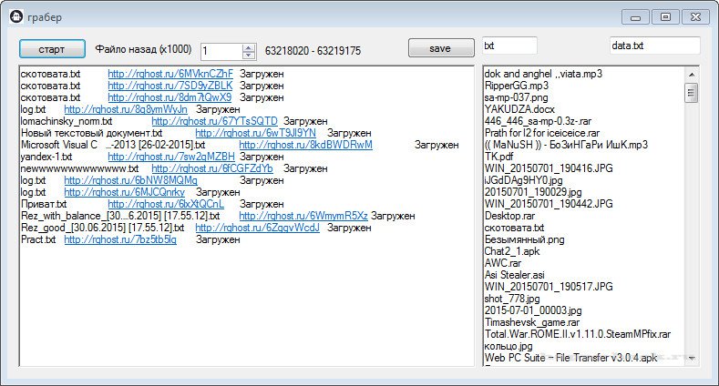Open the rghost.ru/6MVknCZhF link
Image resolution: width=719 pixels, height=386 pixels.
click(170, 73)
